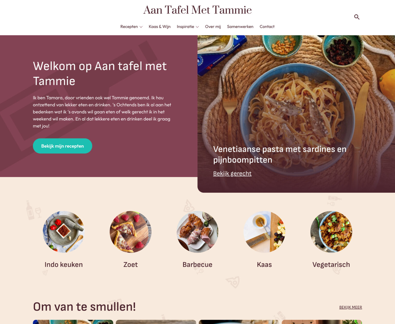
Task: Click the Vegetarisch category label
Action: [331, 265]
